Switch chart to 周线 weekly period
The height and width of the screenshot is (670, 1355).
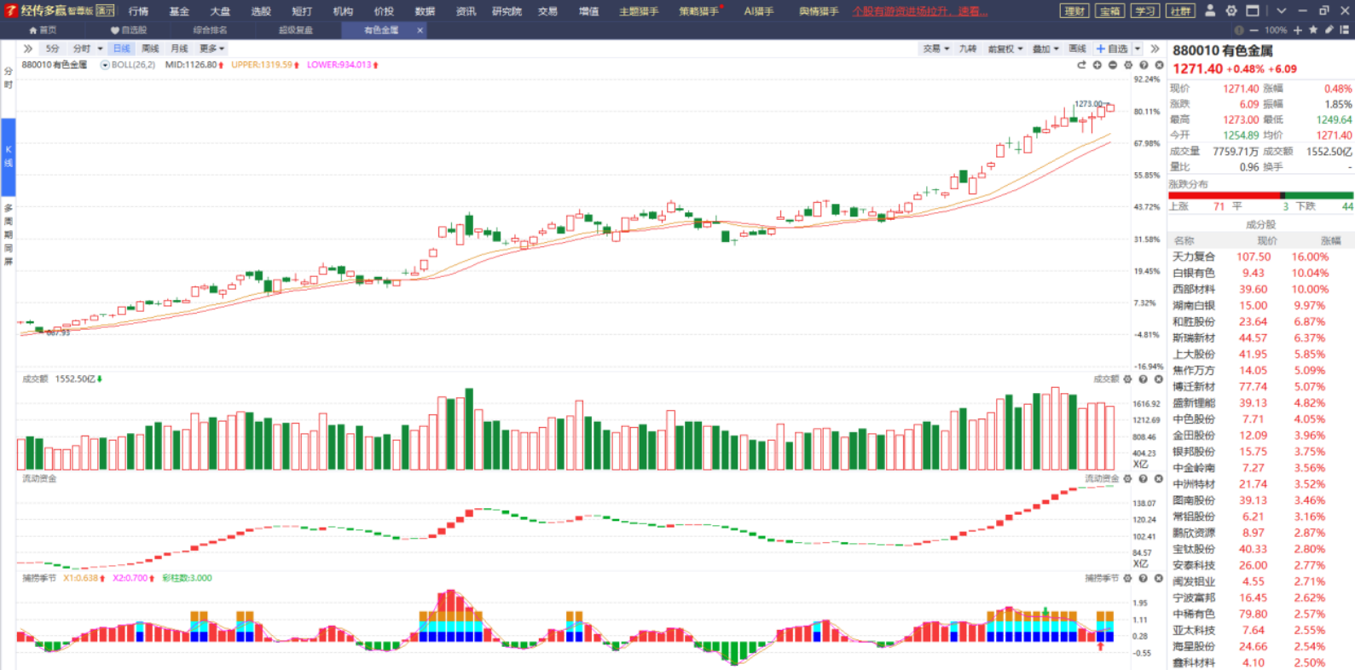[150, 49]
